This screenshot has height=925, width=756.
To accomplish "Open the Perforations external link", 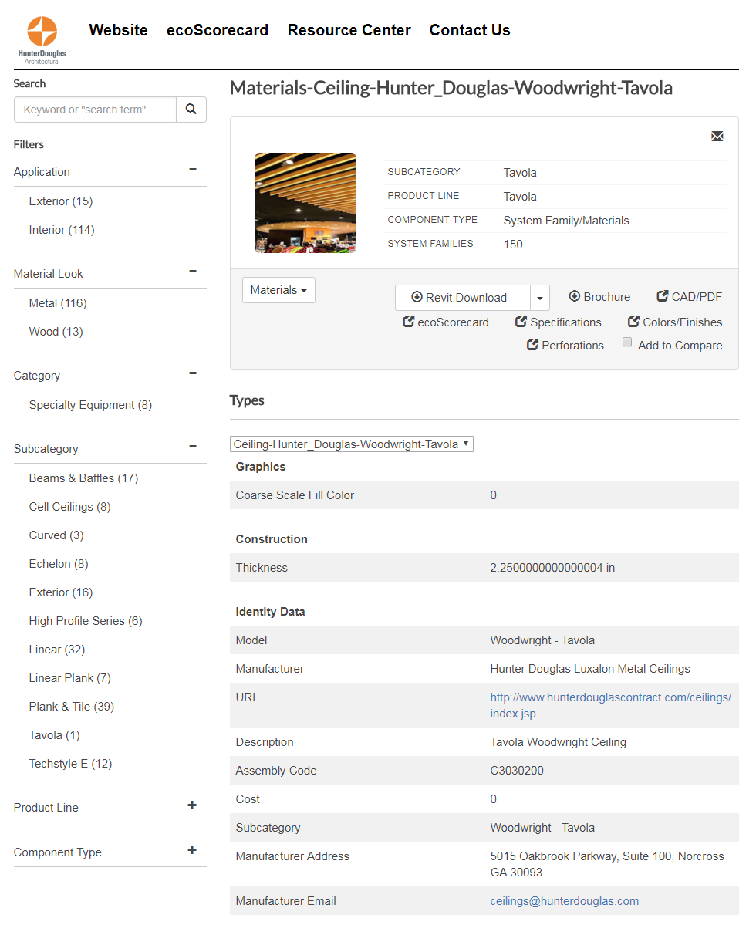I will click(565, 345).
